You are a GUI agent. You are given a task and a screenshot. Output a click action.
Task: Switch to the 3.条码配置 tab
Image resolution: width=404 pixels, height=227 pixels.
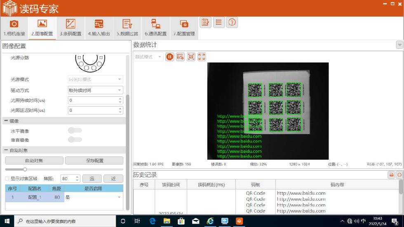tap(70, 28)
